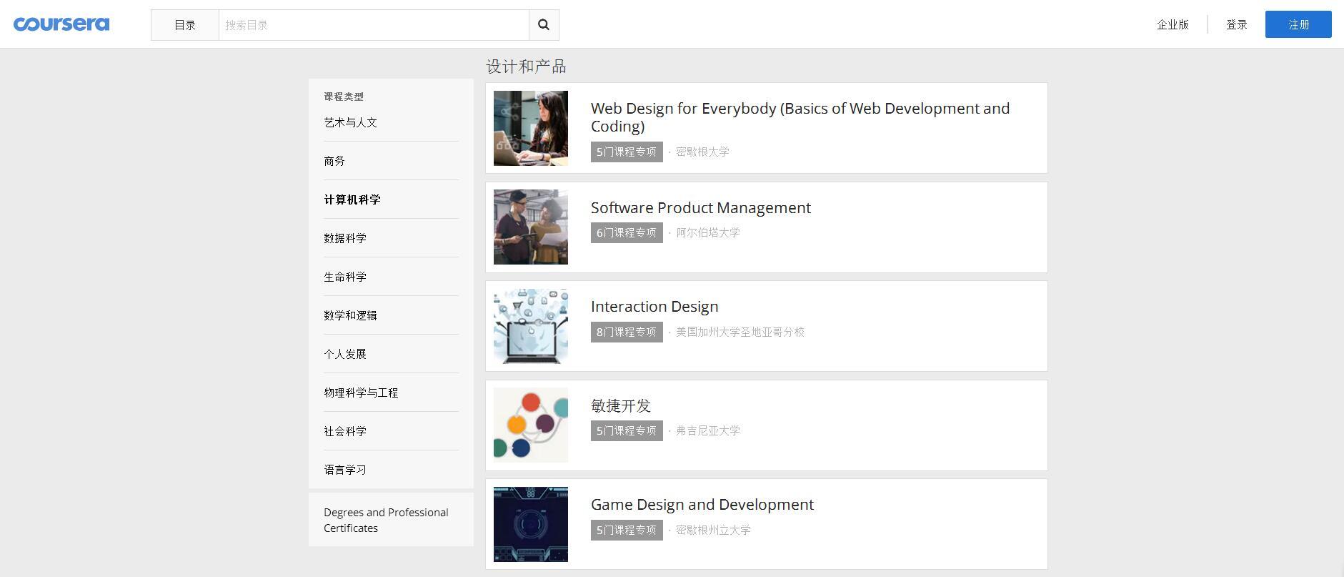Click the 登录 login link
This screenshot has width=1344, height=577.
click(x=1237, y=24)
